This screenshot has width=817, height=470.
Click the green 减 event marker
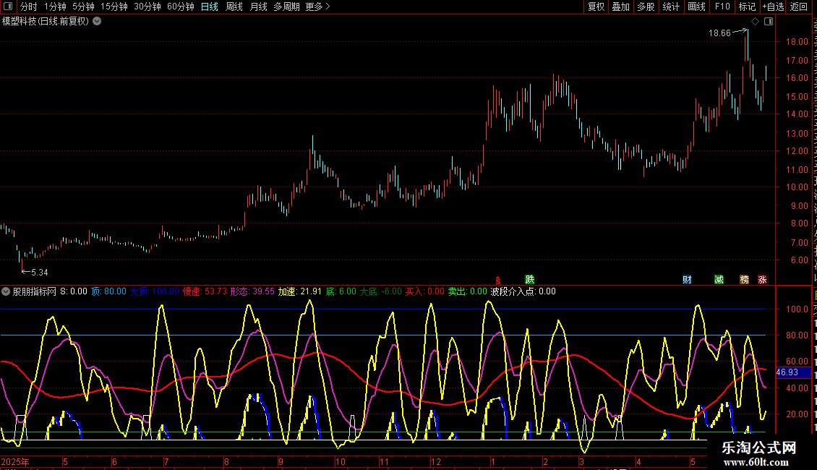[x=719, y=280]
